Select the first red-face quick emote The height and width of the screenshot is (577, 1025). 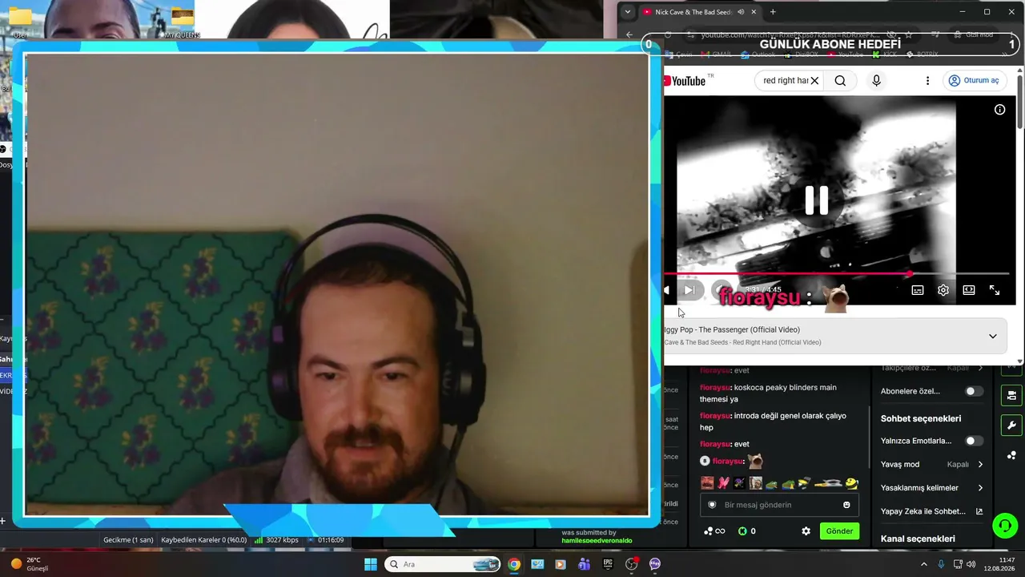(x=707, y=483)
